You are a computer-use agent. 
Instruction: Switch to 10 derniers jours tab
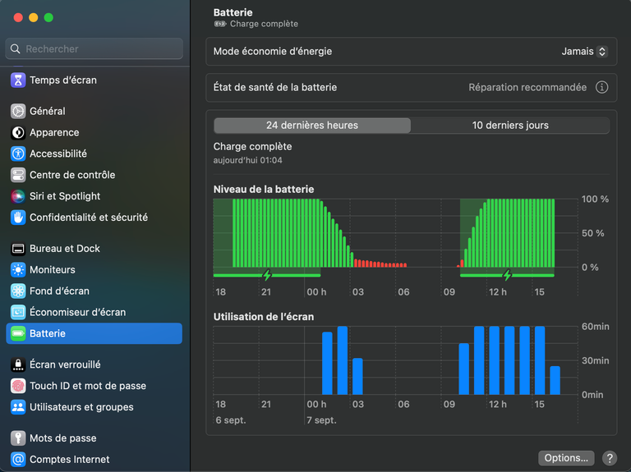510,126
